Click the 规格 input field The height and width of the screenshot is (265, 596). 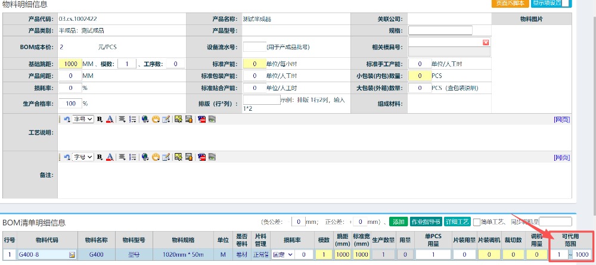(440, 30)
